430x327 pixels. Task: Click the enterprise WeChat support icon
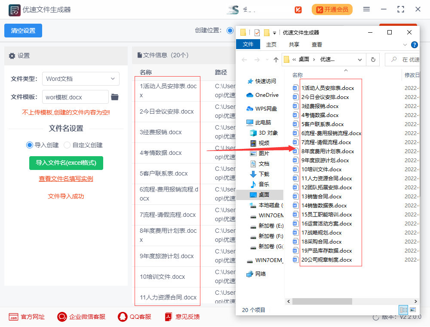(62, 317)
